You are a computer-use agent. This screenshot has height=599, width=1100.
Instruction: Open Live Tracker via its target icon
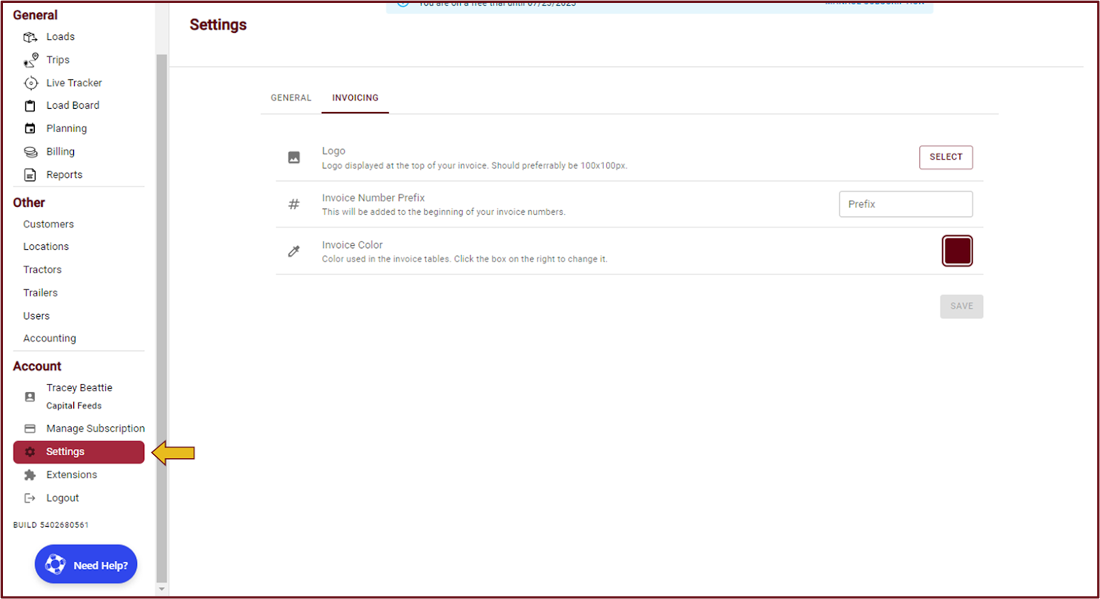point(31,83)
